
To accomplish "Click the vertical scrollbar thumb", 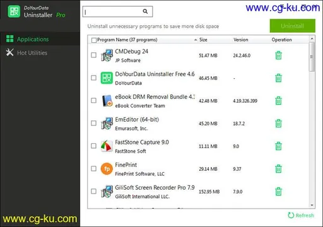I will [312, 57].
